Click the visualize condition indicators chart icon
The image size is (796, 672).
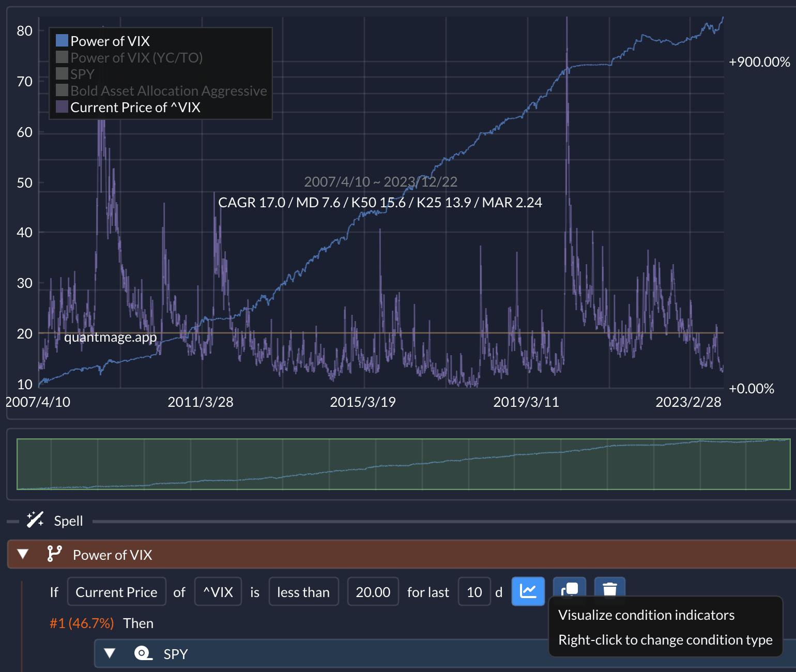[x=528, y=591]
